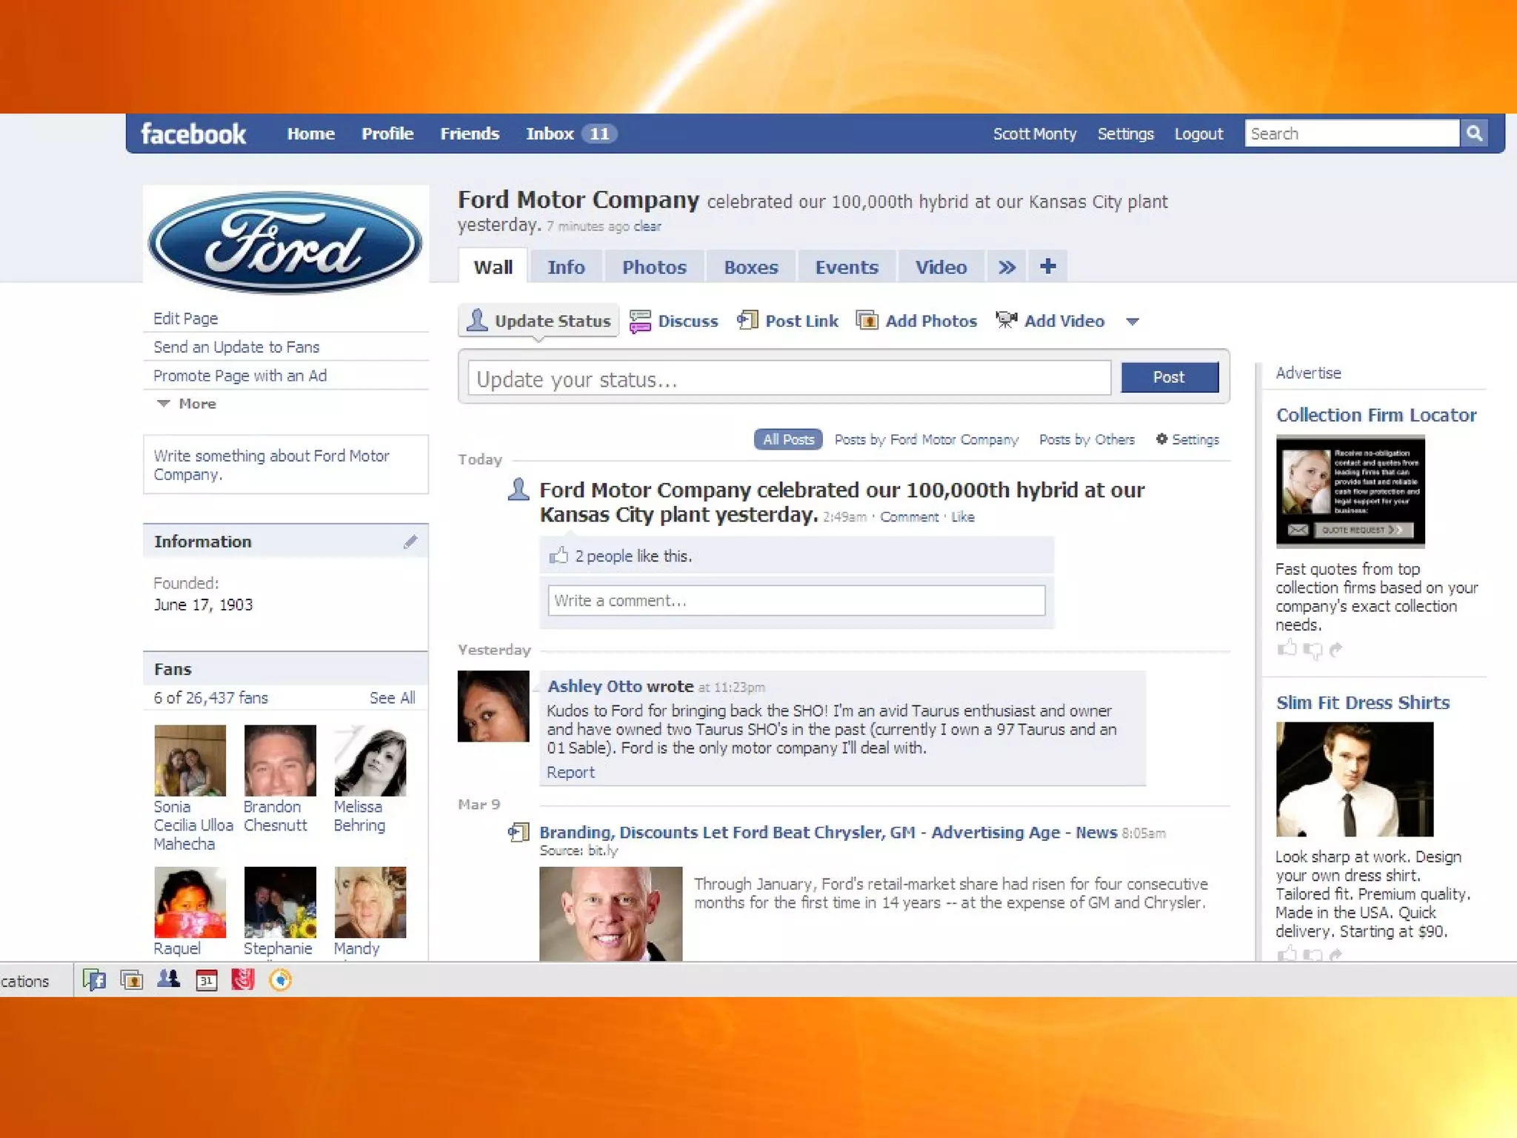
Task: Switch to the Photos tab
Action: (x=654, y=267)
